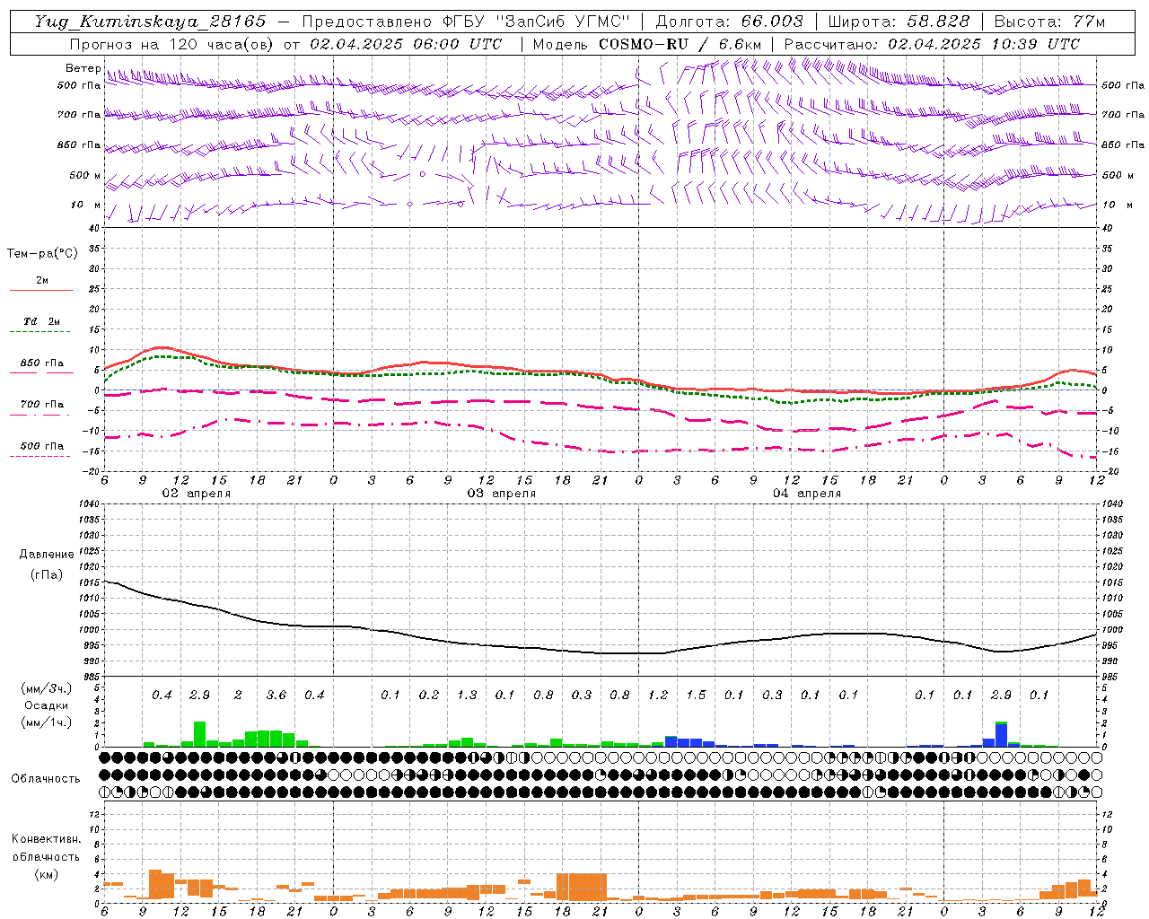This screenshot has width=1149, height=919.
Task: Click the (гПа) unit label under Давление
Action: tap(47, 575)
